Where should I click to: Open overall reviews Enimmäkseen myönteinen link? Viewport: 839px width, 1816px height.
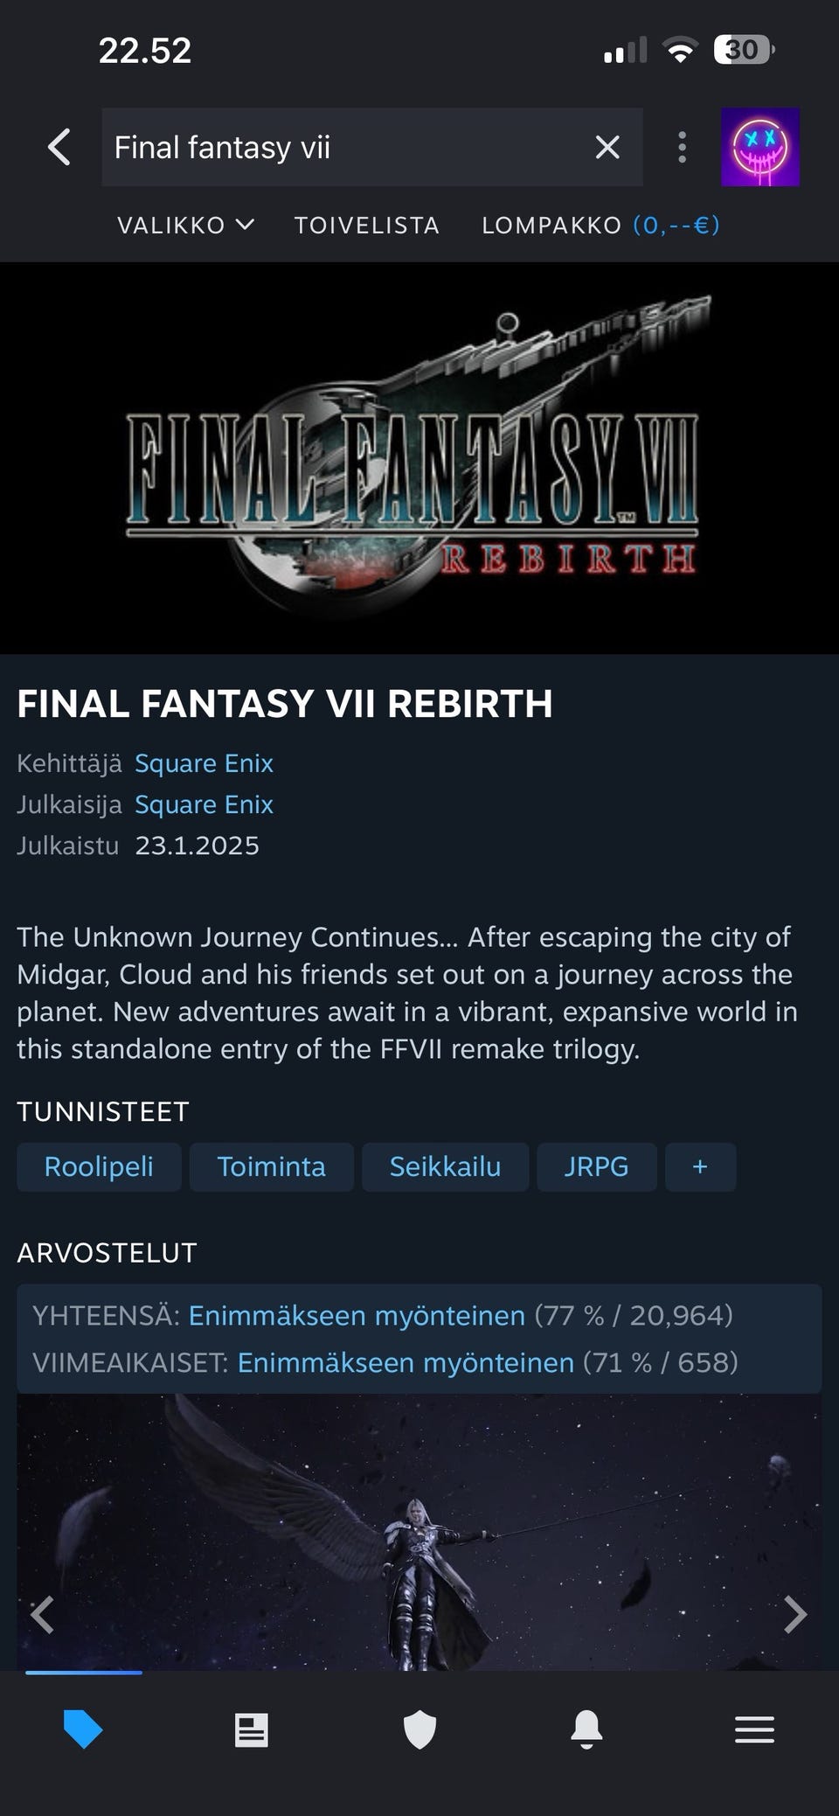(357, 1315)
